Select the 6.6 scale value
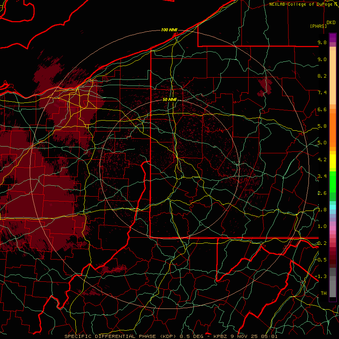This screenshot has width=339, height=339. [x=322, y=109]
